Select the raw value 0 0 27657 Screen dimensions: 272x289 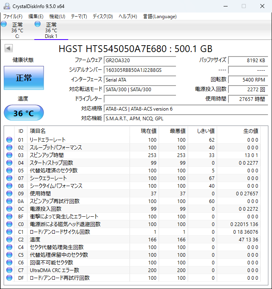pyautogui.click(x=247, y=193)
